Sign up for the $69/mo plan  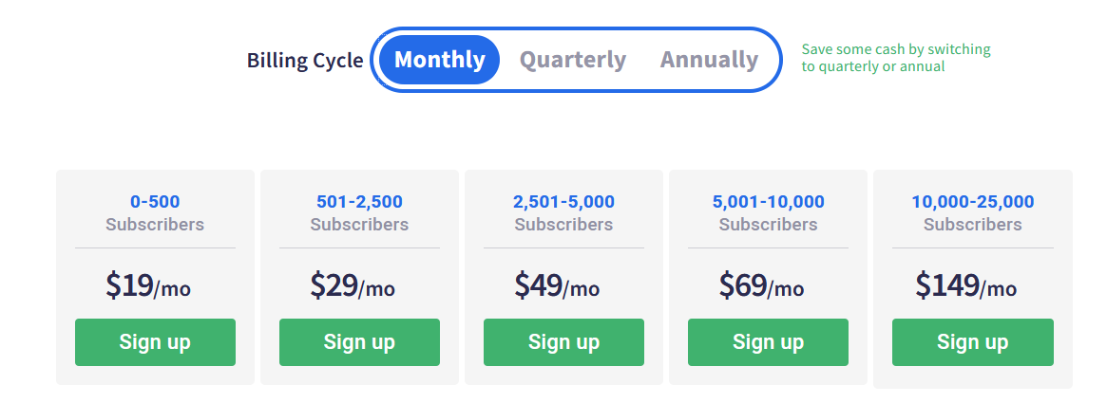coord(768,342)
